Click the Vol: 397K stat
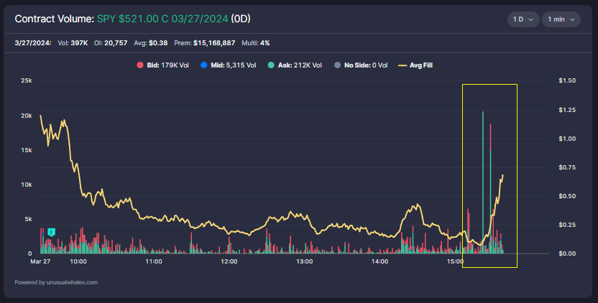 (x=73, y=43)
